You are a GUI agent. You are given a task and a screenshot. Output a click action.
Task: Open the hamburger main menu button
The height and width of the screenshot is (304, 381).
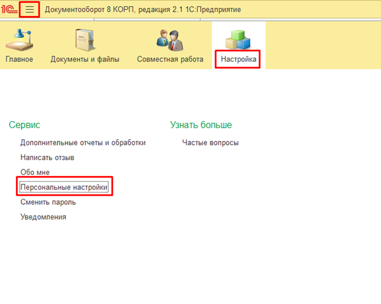pos(30,10)
